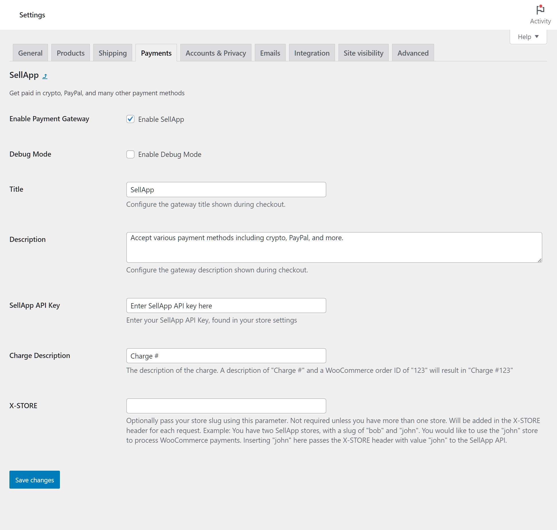Click the Charge Description row label
This screenshot has height=530, width=557.
pyautogui.click(x=40, y=355)
